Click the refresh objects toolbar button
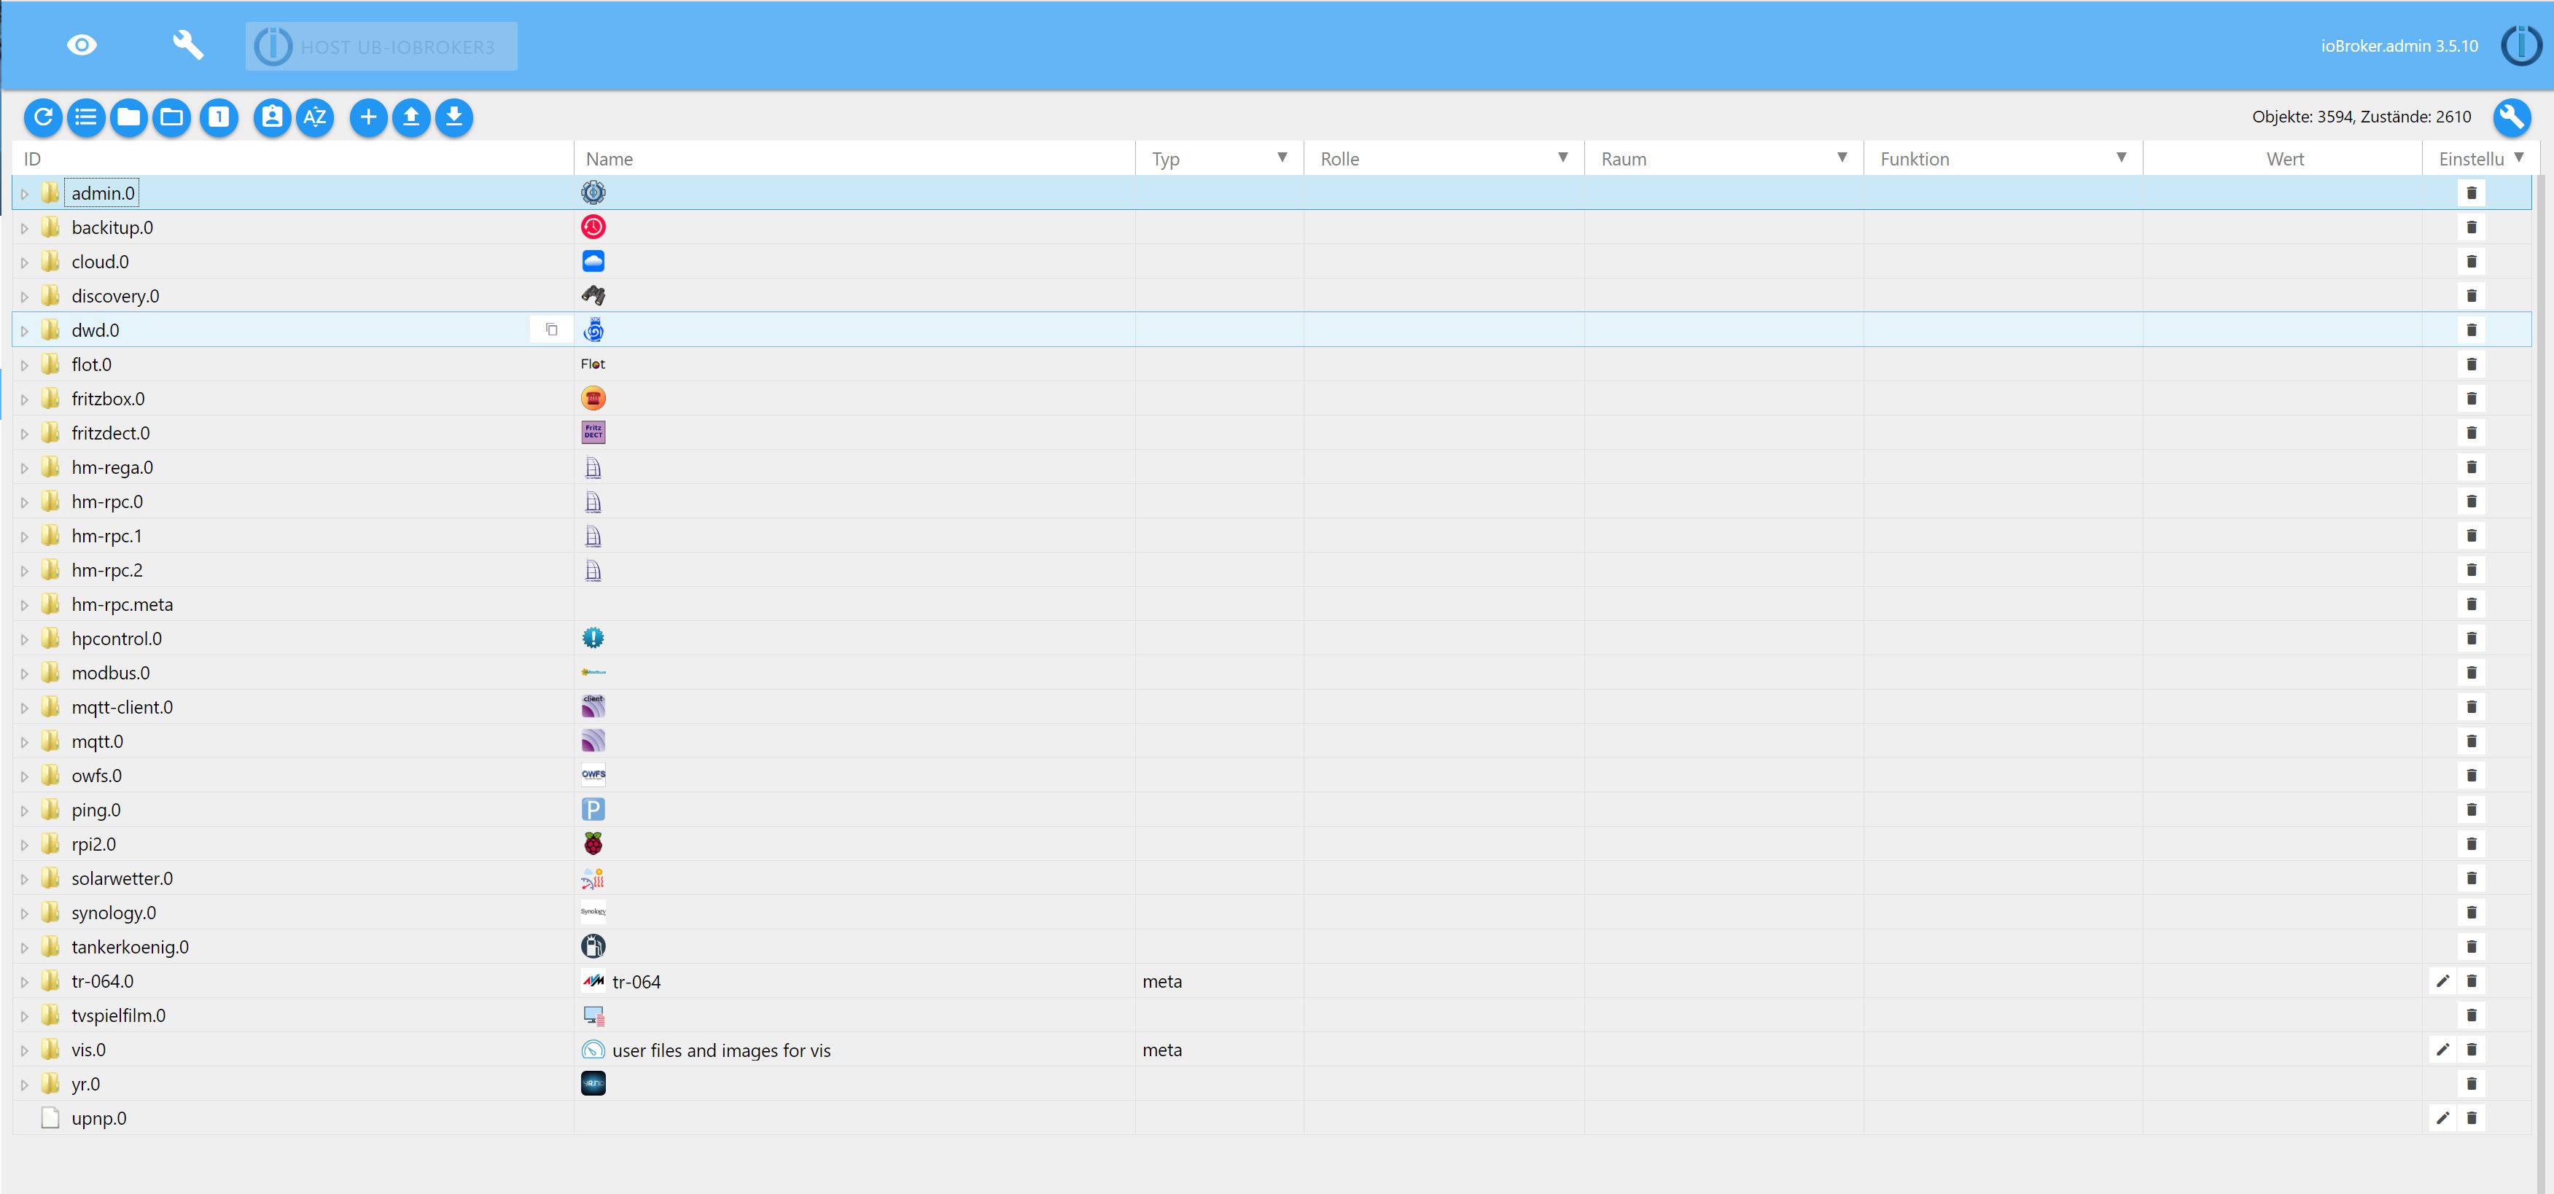 [x=42, y=118]
